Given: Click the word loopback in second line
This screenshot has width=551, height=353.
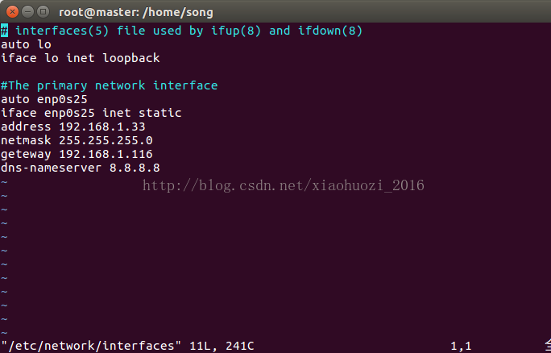Looking at the screenshot, I should [x=131, y=58].
